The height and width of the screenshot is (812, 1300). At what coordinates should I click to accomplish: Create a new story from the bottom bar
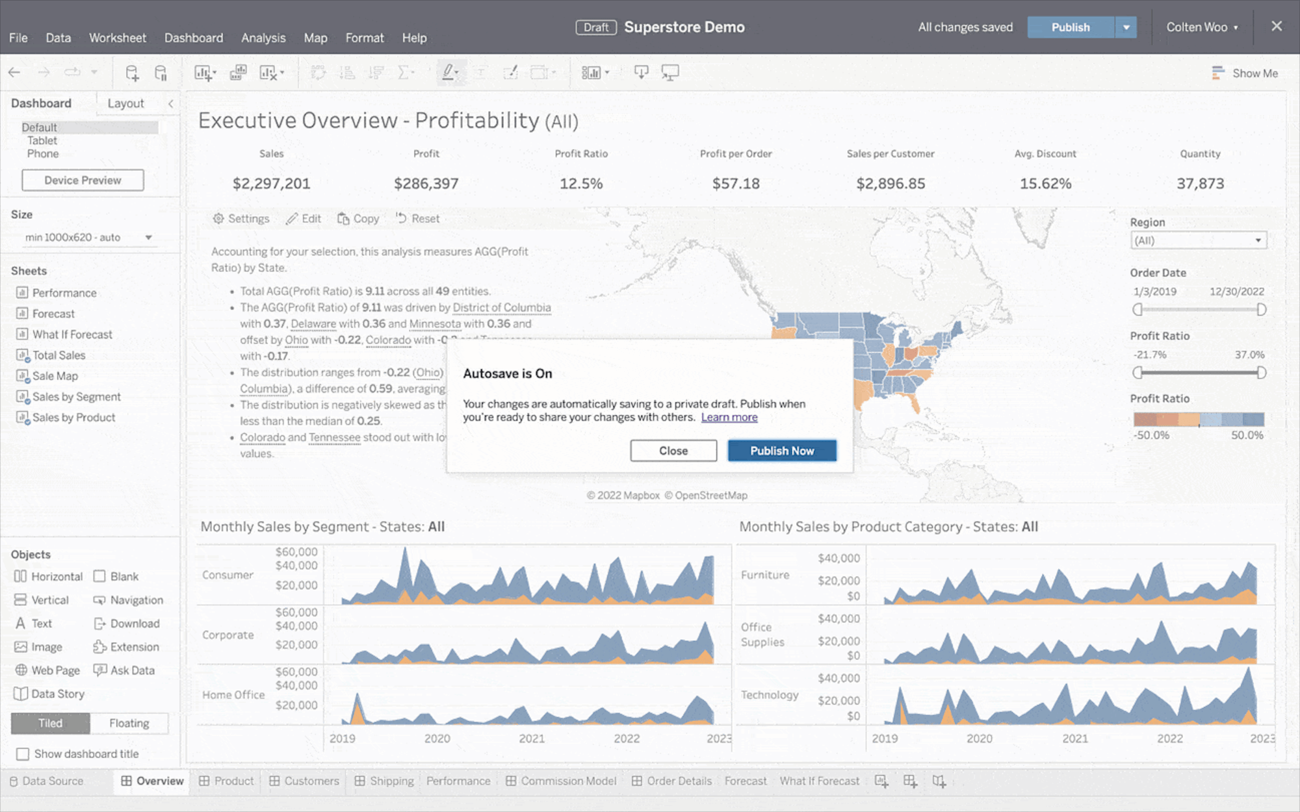[x=939, y=781]
